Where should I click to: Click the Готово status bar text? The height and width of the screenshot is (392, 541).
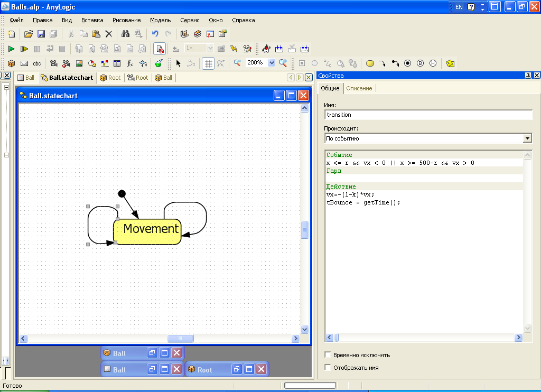pyautogui.click(x=13, y=386)
